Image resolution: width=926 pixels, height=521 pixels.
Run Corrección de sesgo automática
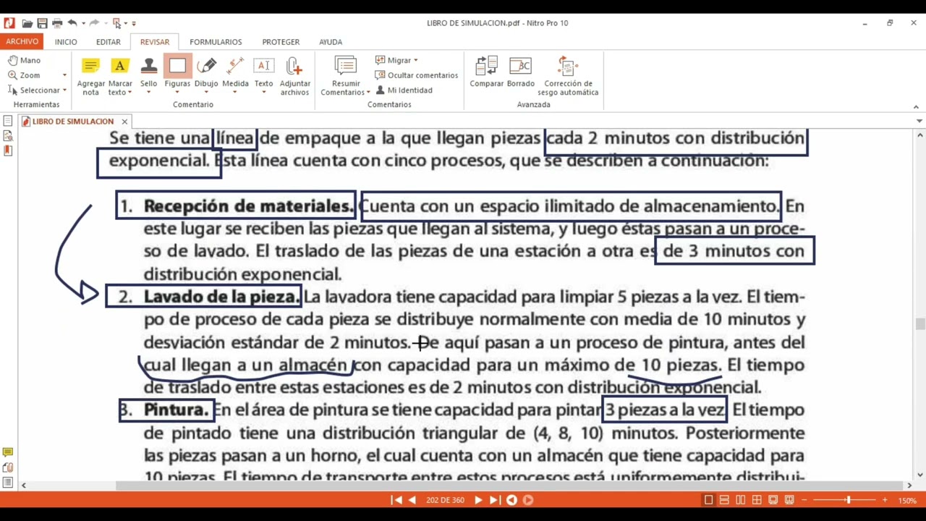coord(568,76)
